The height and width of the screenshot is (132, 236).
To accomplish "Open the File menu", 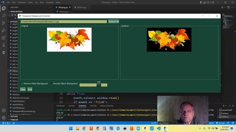I will tap(8, 3).
